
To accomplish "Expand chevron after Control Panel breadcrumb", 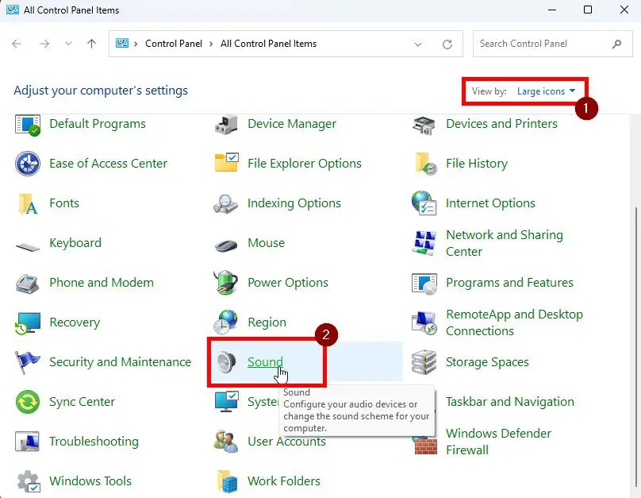I will click(x=211, y=44).
